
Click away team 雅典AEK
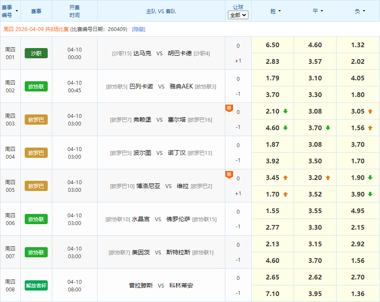pyautogui.click(x=181, y=86)
